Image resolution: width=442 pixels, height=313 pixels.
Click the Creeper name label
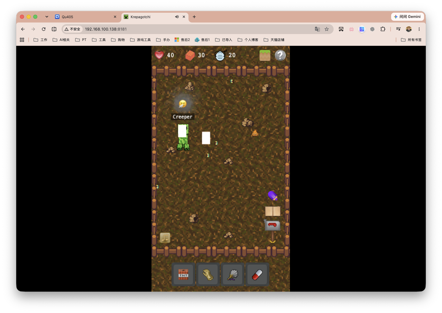pyautogui.click(x=182, y=117)
